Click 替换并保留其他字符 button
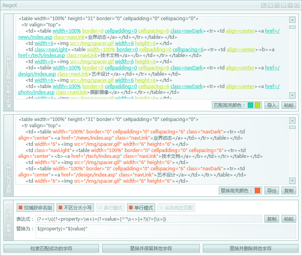 click(151, 248)
